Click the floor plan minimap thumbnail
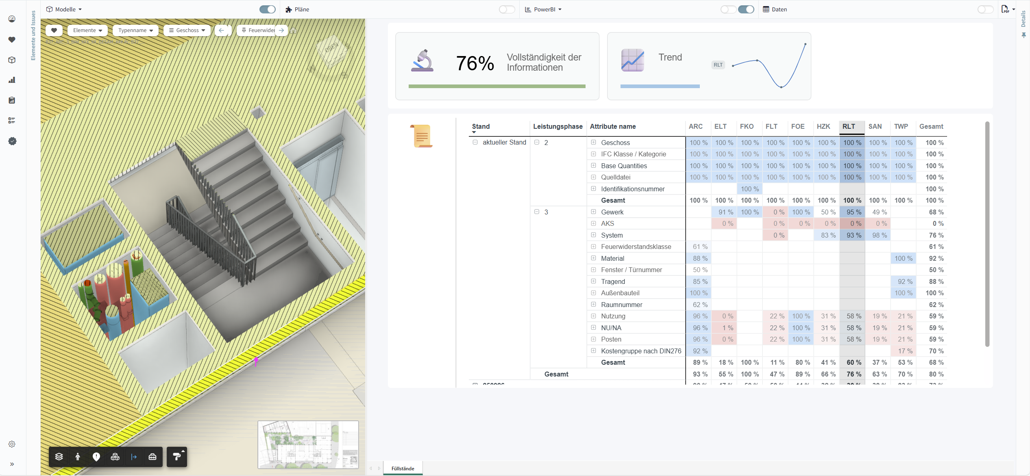 (308, 444)
